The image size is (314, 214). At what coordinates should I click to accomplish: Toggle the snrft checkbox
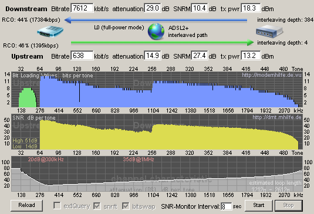(x=97, y=206)
